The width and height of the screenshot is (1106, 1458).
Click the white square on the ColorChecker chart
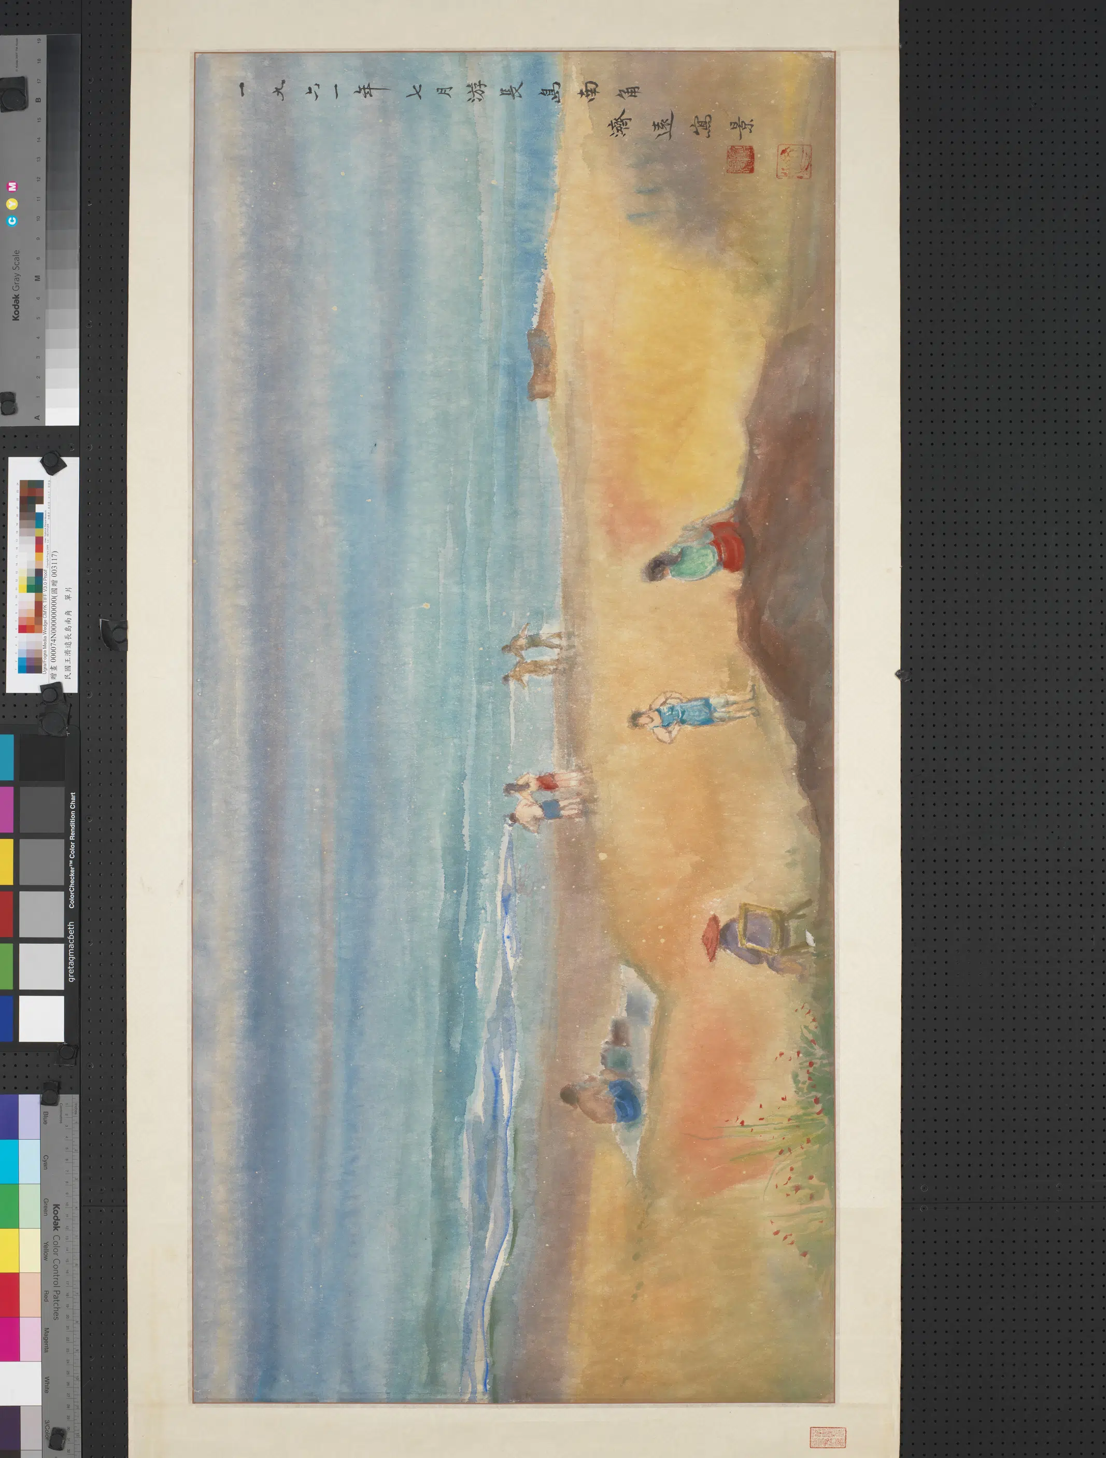[41, 1018]
